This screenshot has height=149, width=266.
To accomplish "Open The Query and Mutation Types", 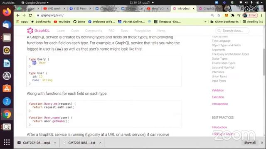I will point(230,54).
